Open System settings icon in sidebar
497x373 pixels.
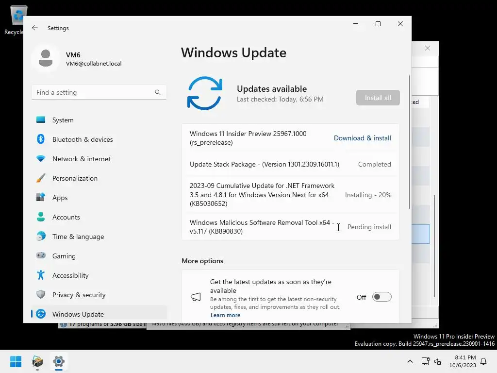pos(41,120)
